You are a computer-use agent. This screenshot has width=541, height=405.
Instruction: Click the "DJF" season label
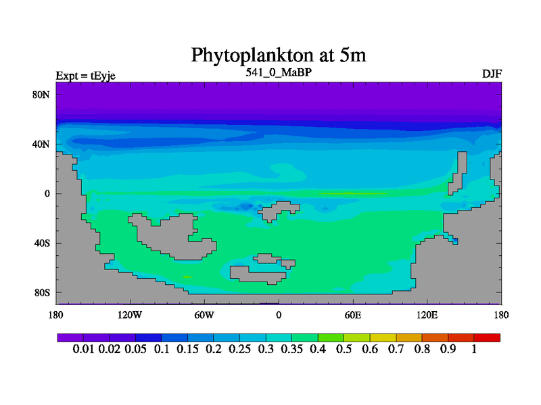click(x=492, y=74)
